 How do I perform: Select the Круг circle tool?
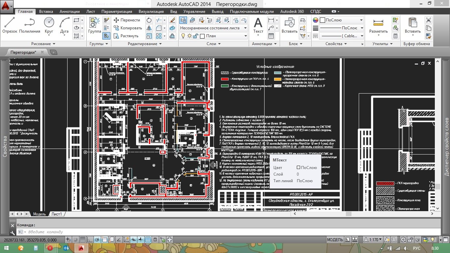49,25
